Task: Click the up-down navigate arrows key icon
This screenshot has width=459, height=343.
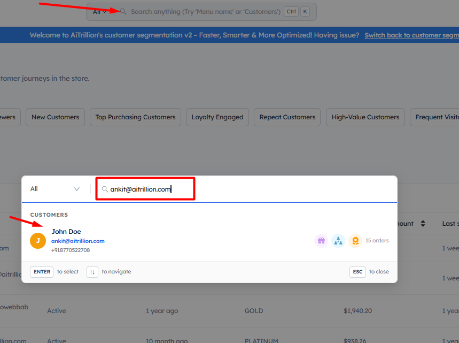Action: coord(92,272)
